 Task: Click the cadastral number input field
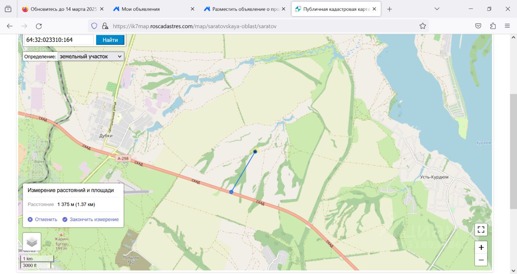(x=59, y=40)
